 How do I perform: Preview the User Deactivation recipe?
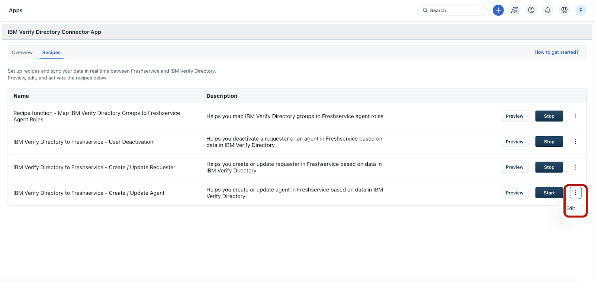pyautogui.click(x=514, y=142)
